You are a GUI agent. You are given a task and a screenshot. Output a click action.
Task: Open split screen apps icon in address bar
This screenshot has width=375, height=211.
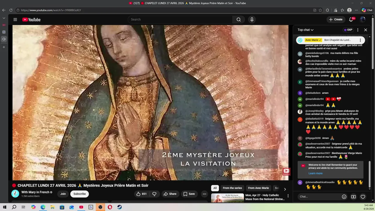click(x=315, y=10)
